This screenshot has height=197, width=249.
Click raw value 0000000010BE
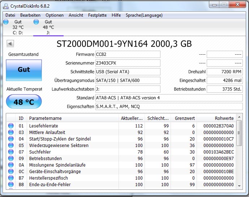pyautogui.click(x=219, y=172)
